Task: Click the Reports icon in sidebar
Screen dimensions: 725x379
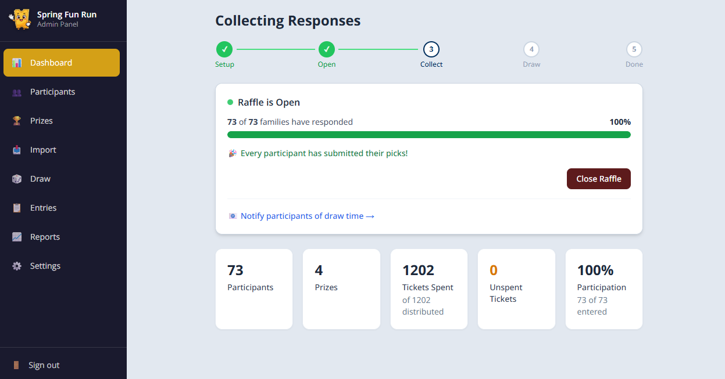Action: point(16,236)
